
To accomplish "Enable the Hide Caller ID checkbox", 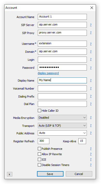I will [40, 111].
